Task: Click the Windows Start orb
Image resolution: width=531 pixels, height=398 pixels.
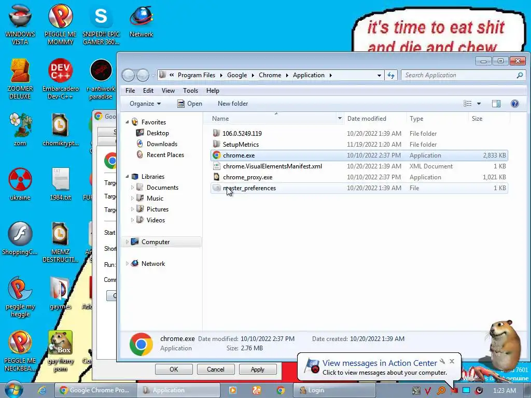Action: (x=14, y=390)
